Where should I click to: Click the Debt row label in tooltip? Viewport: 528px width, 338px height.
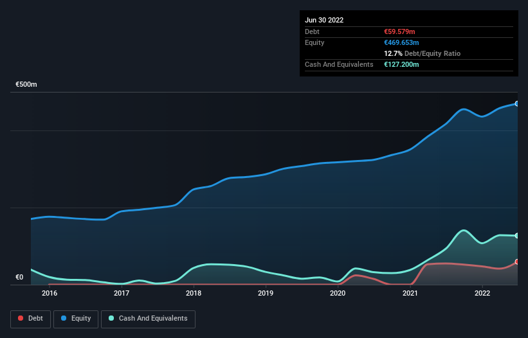pyautogui.click(x=312, y=31)
